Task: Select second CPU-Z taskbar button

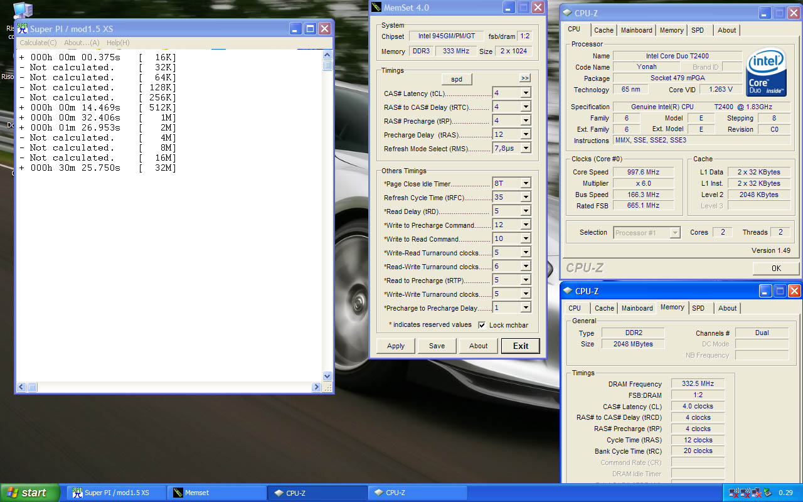Action: (x=418, y=493)
